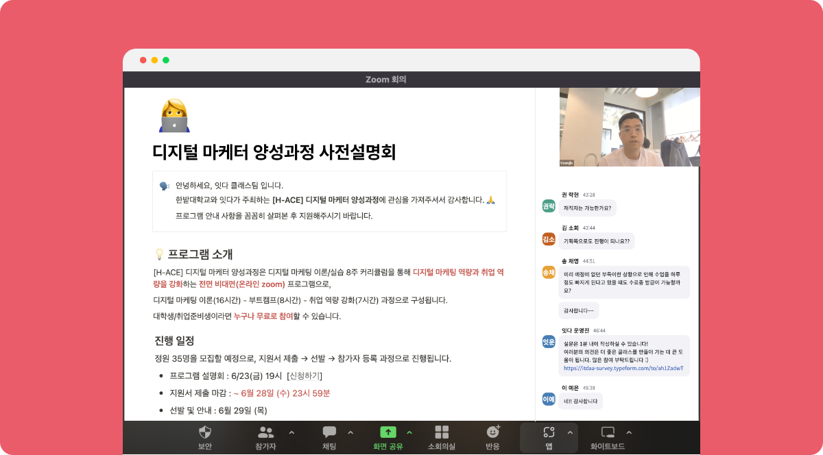Click the macOS green fullscreen button
This screenshot has height=455, width=823.
click(x=166, y=60)
